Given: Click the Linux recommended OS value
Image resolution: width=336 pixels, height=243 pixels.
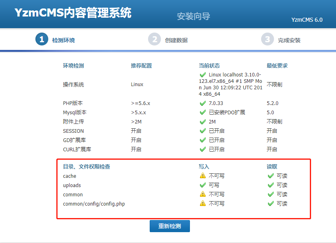Looking at the screenshot, I should [137, 84].
